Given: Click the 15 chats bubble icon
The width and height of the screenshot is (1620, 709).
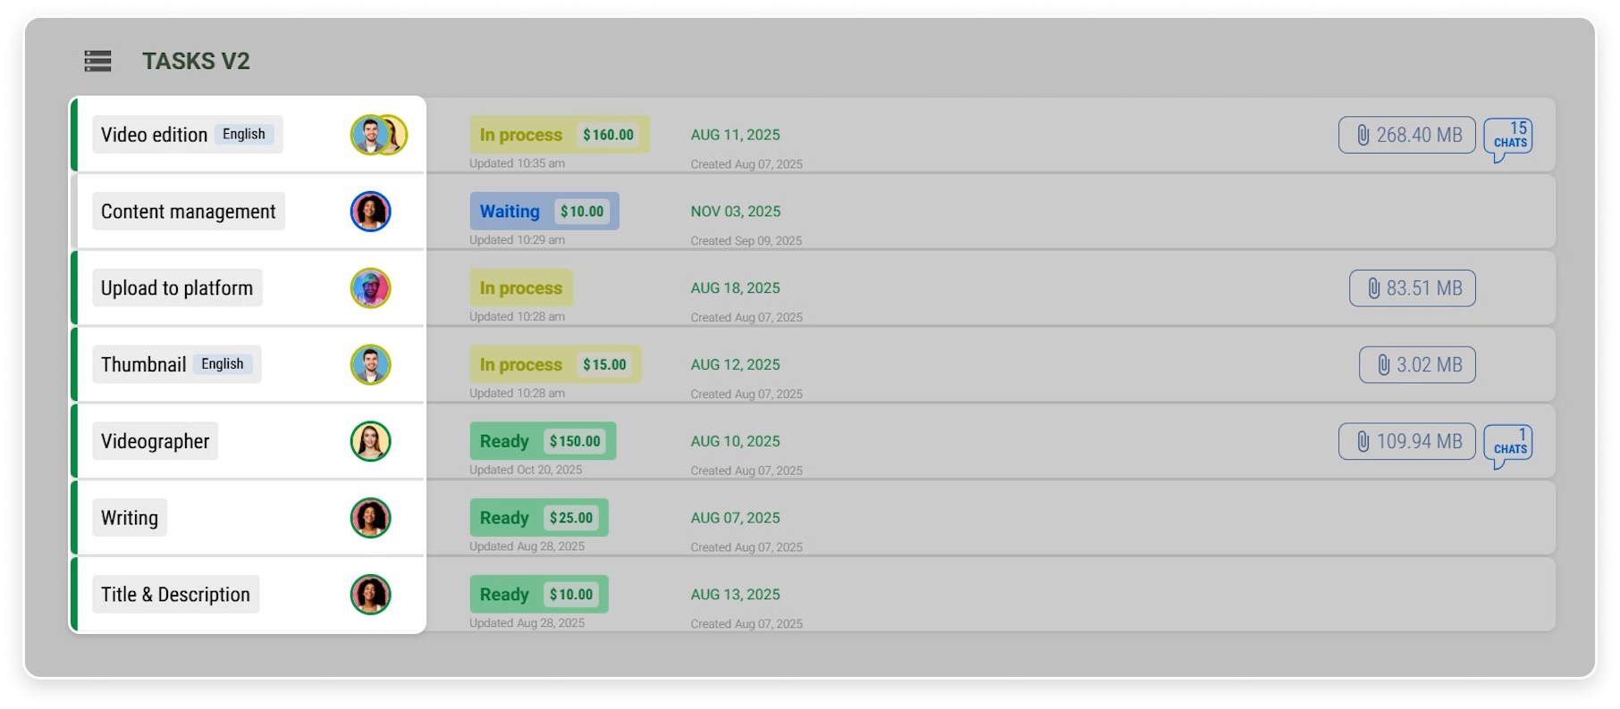Looking at the screenshot, I should click(x=1508, y=137).
